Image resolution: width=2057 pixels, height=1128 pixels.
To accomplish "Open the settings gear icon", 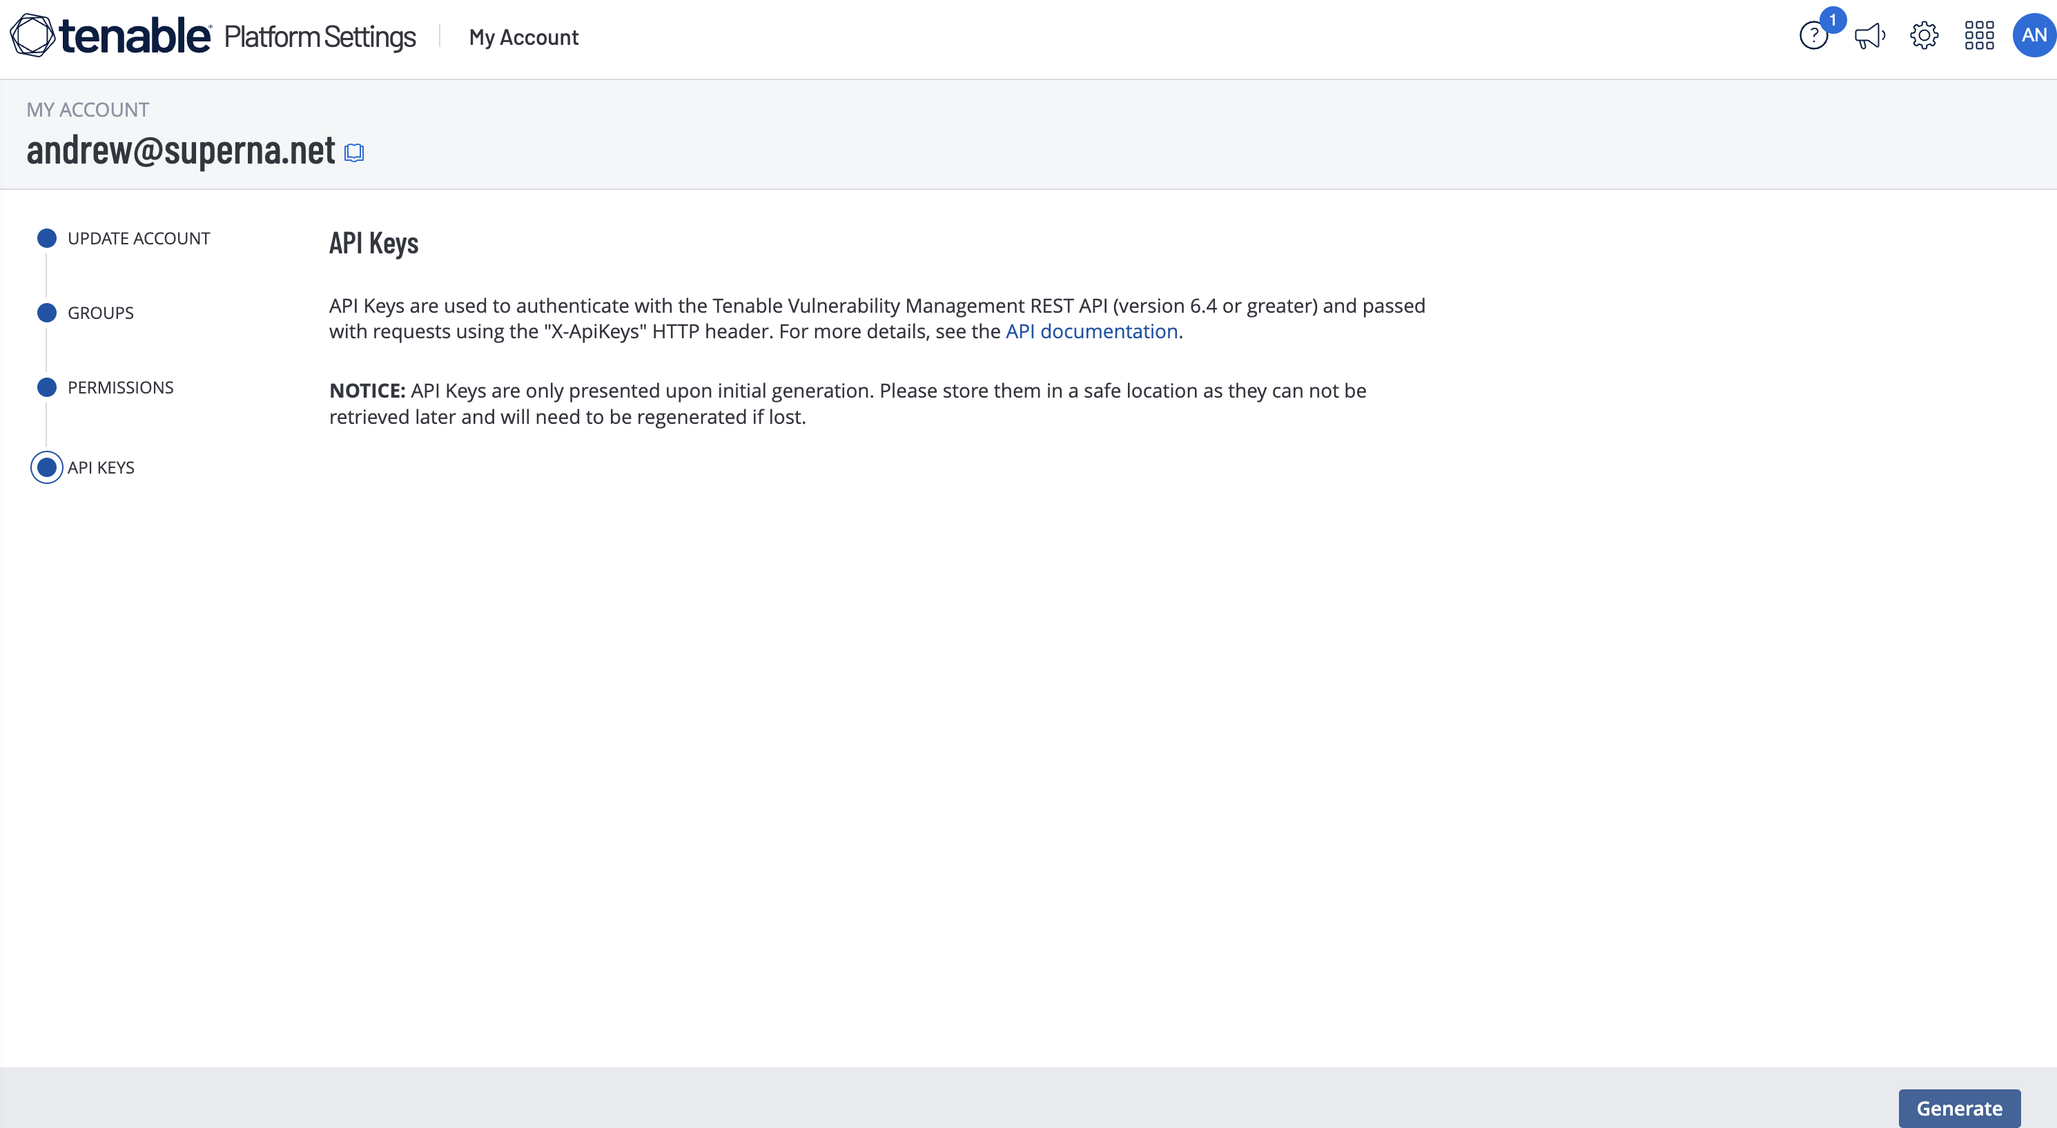I will click(1924, 36).
